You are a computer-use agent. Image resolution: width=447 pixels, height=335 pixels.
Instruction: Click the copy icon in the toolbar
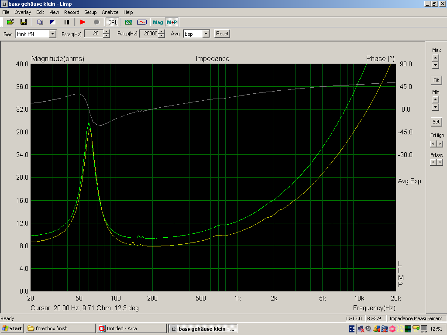pyautogui.click(x=40, y=22)
